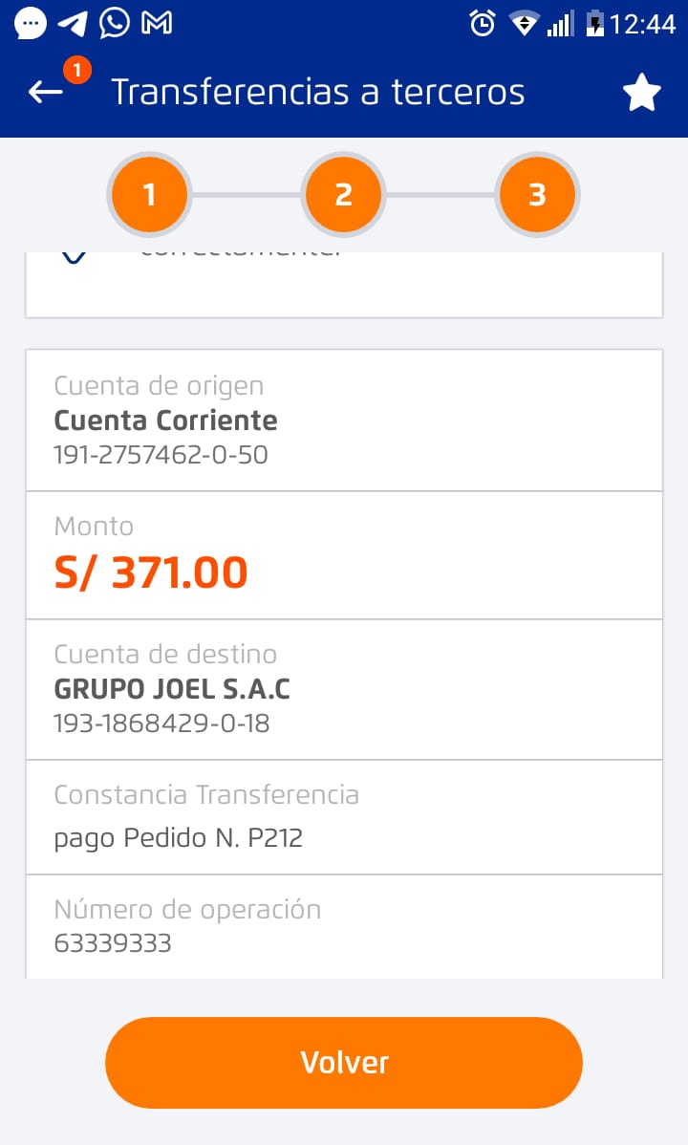Tap the Cuenta Corriente origin account row

tap(343, 421)
